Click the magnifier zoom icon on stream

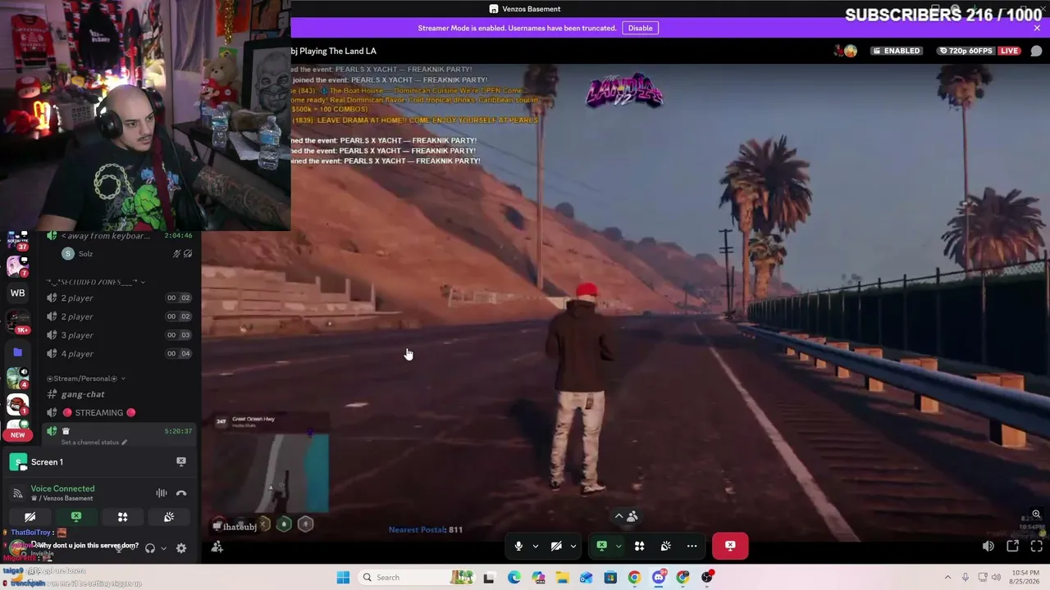(x=1036, y=515)
